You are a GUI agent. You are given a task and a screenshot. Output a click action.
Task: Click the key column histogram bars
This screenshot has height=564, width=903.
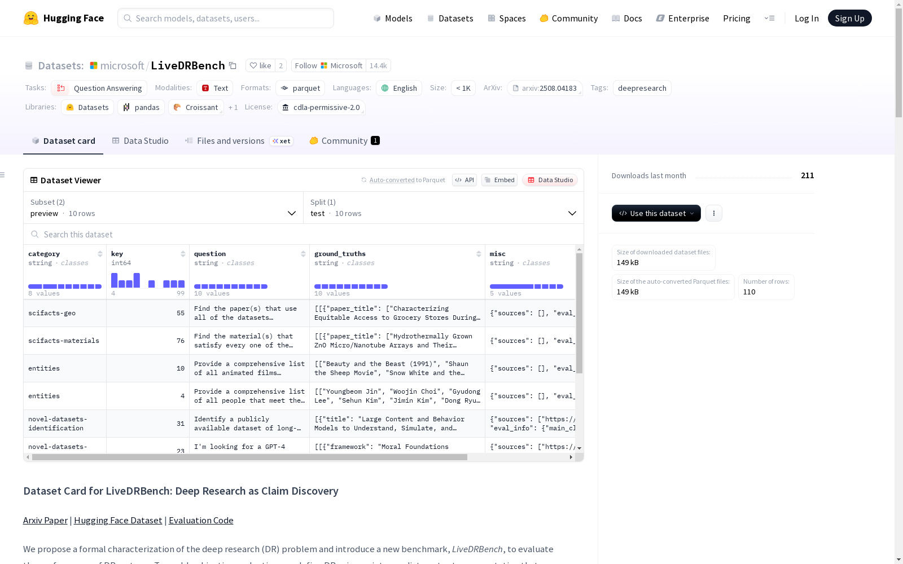click(148, 280)
